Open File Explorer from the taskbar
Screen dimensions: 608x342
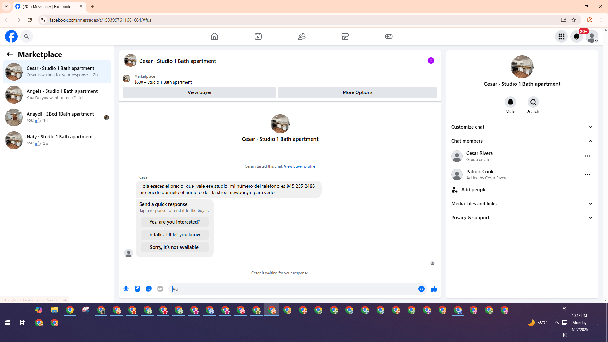[54, 310]
